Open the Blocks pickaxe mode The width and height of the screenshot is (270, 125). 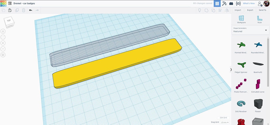coord(224,3)
